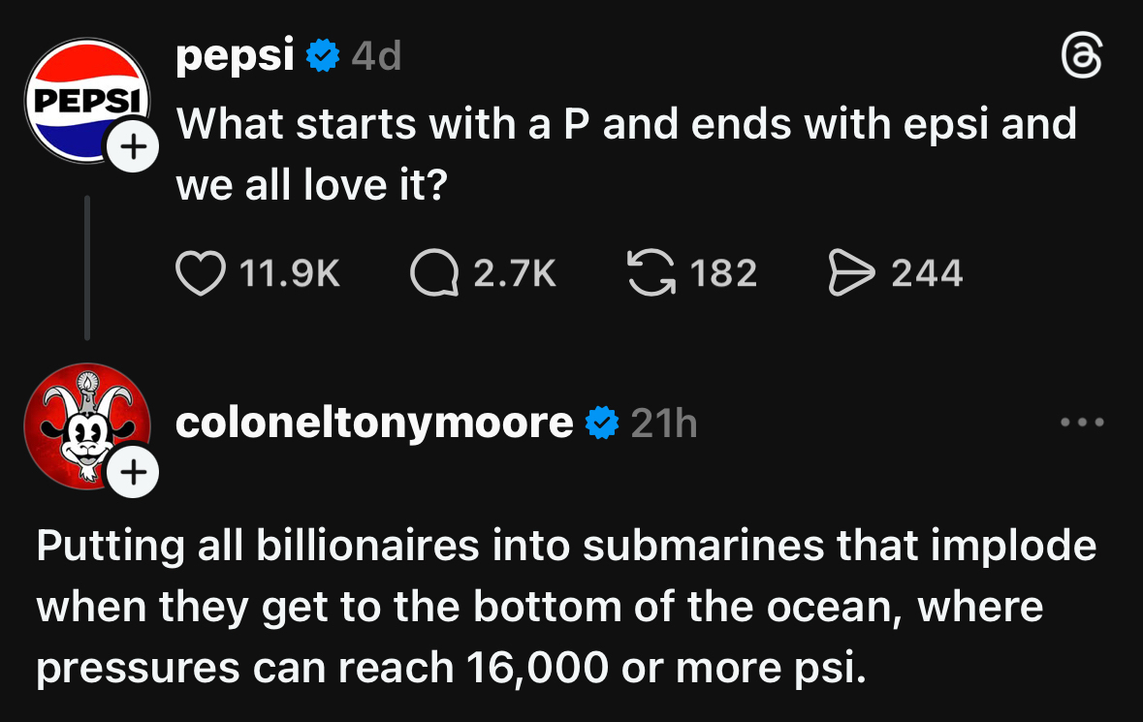View the Pepsi logo profile picture
Viewport: 1143px width, 722px height.
point(83,100)
